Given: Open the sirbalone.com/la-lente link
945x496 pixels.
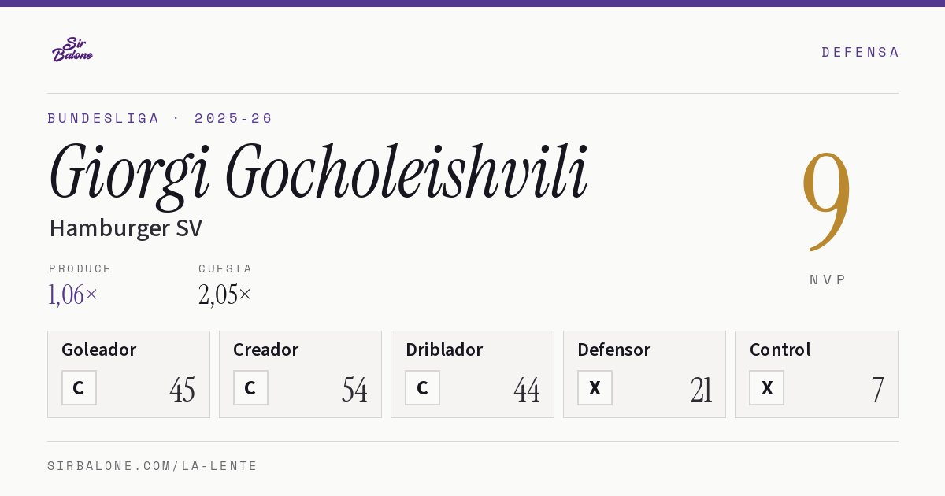Looking at the screenshot, I should click(153, 466).
